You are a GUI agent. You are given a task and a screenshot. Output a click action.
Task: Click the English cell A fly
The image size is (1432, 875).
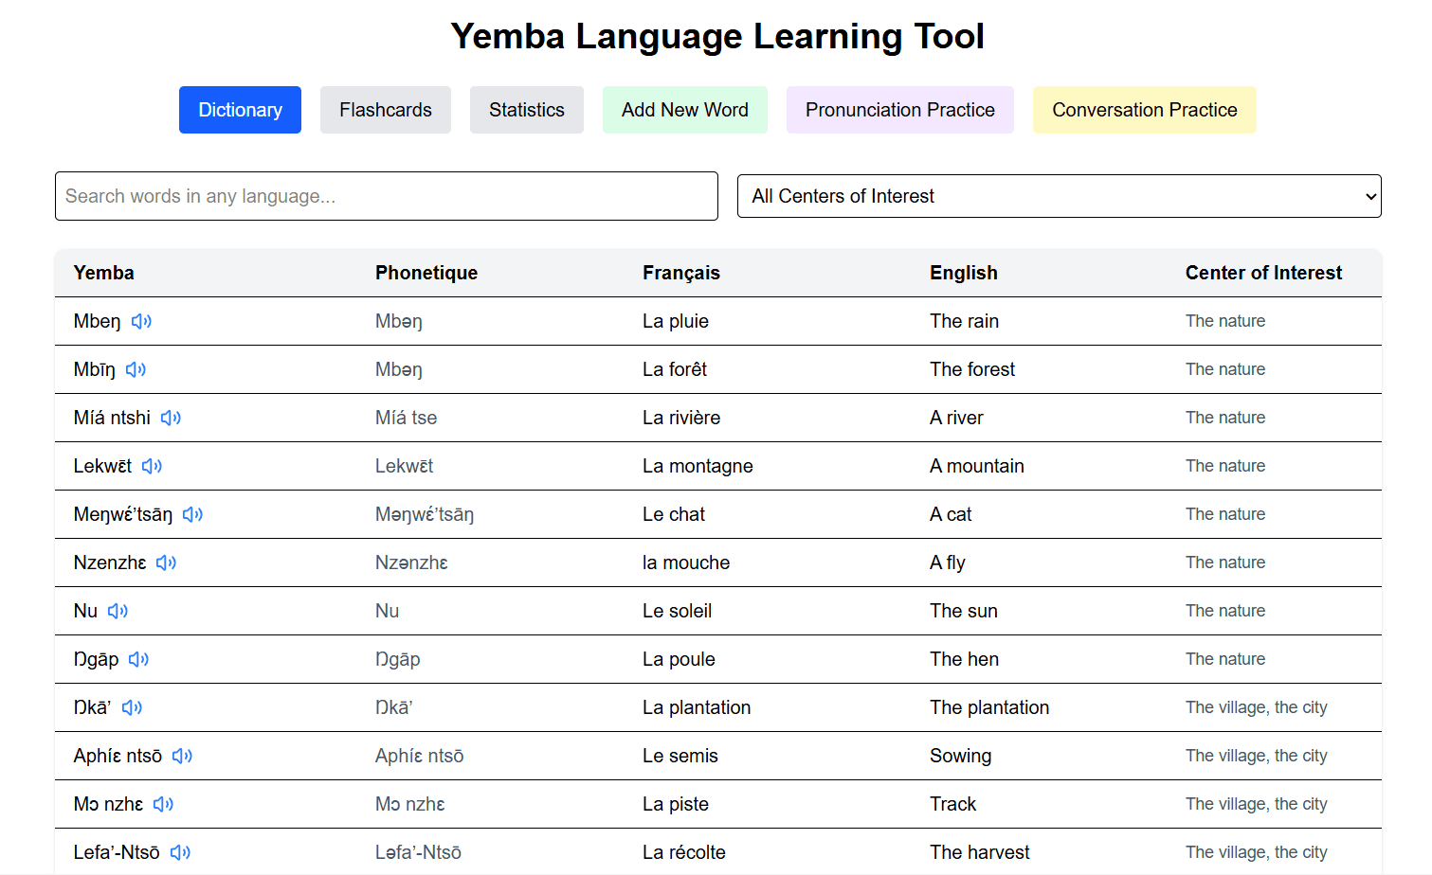coord(948,562)
